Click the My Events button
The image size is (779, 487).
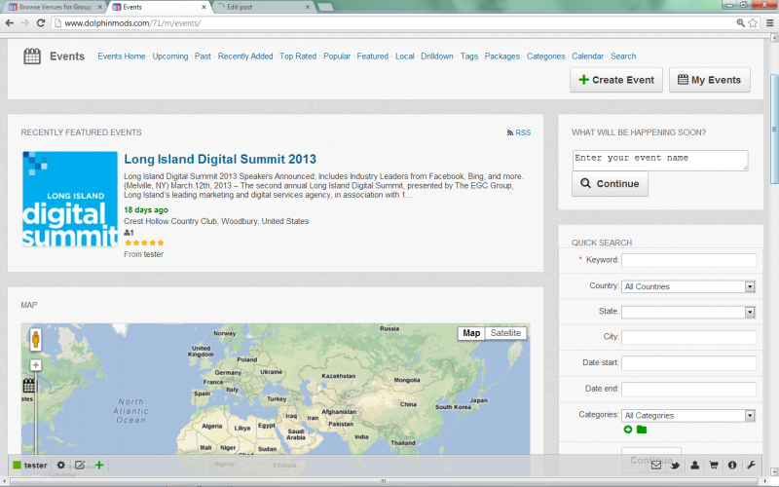coord(710,80)
